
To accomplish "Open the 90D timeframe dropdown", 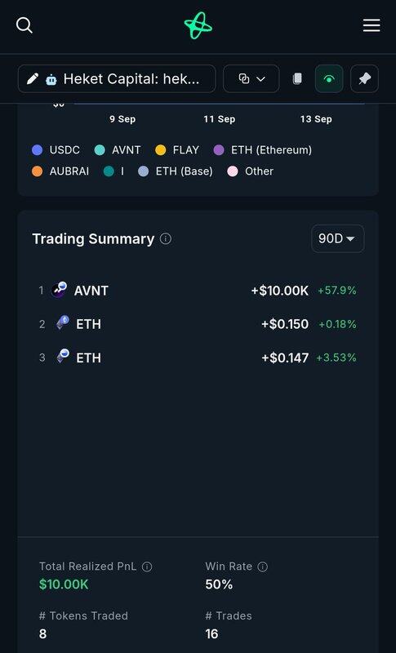I will pos(338,238).
